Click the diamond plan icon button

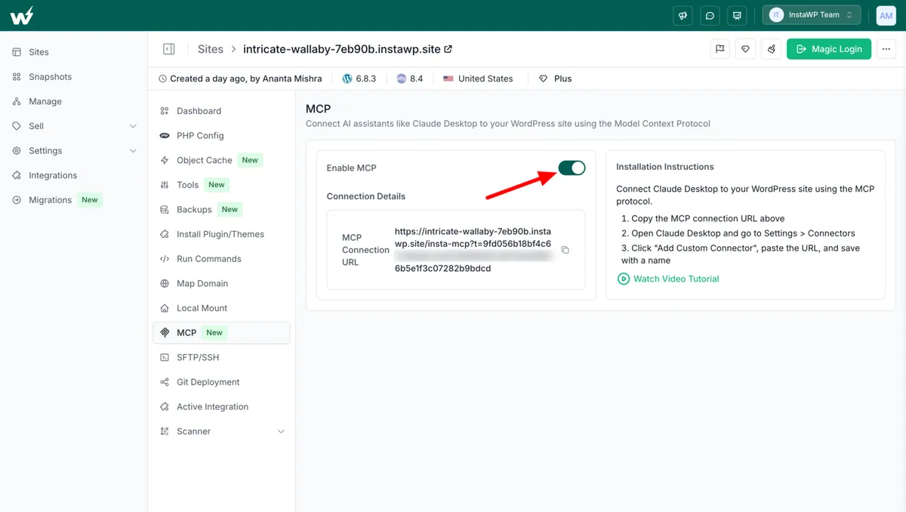(745, 49)
